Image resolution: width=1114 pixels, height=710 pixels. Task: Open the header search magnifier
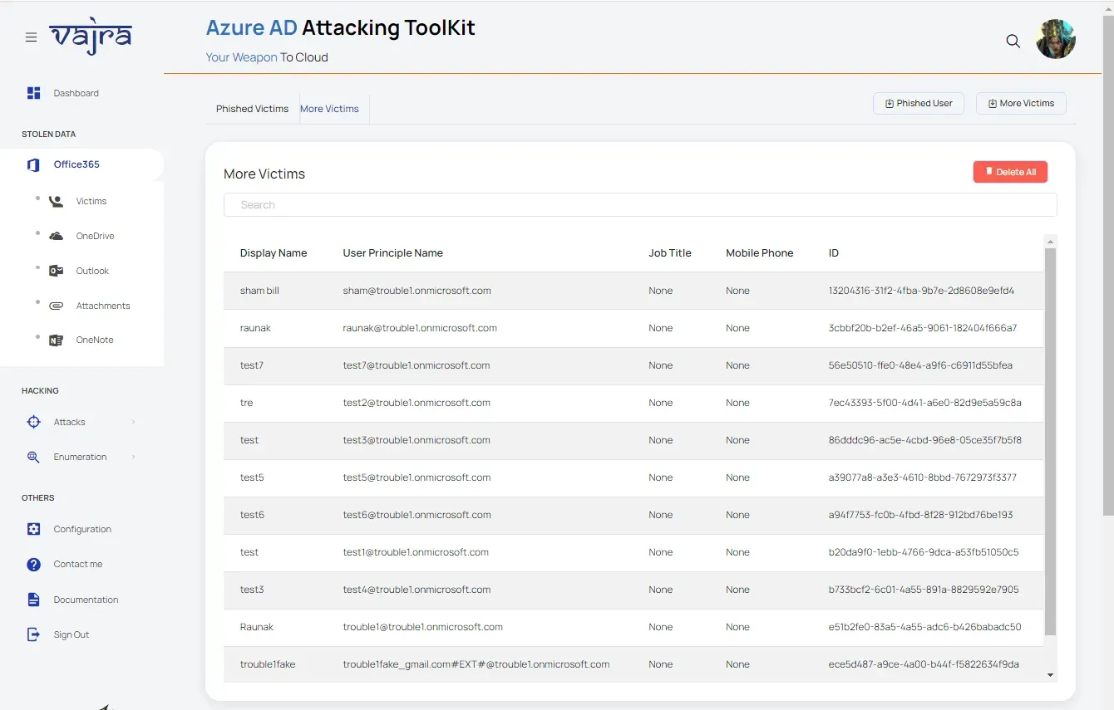[1013, 41]
